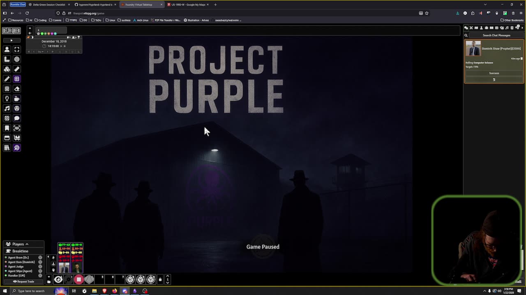Expand the scene controls play arrow
The image size is (526, 295).
click(11, 41)
